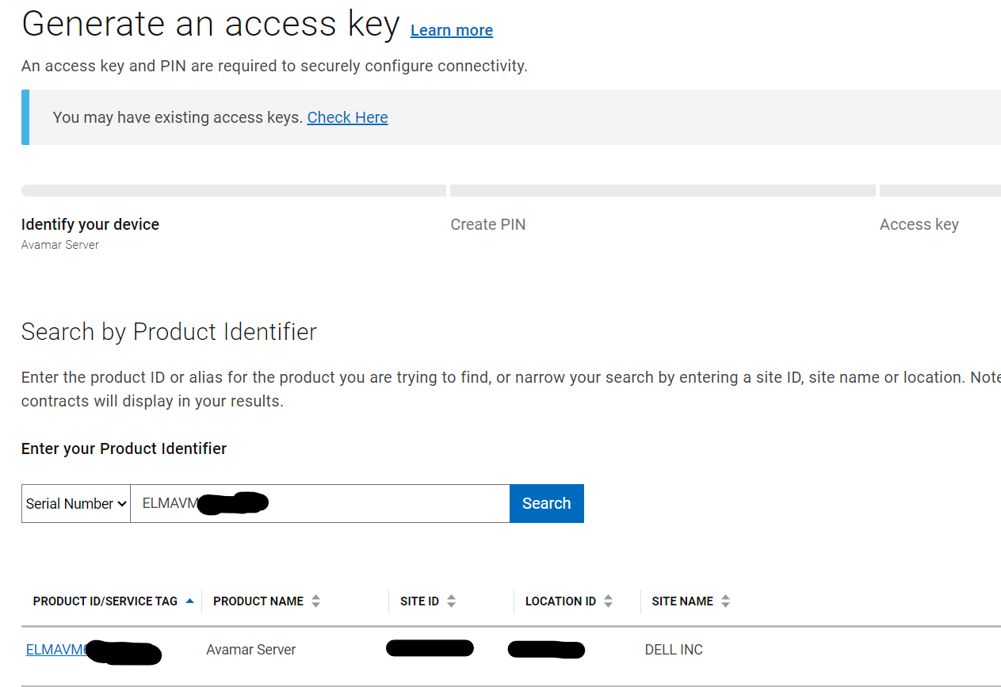Click the Generate an access key heading
Screen dimensions: 1001x687
coord(211,24)
